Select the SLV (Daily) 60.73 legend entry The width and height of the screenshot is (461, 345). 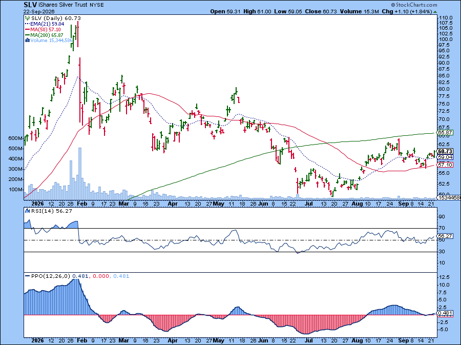pos(56,18)
